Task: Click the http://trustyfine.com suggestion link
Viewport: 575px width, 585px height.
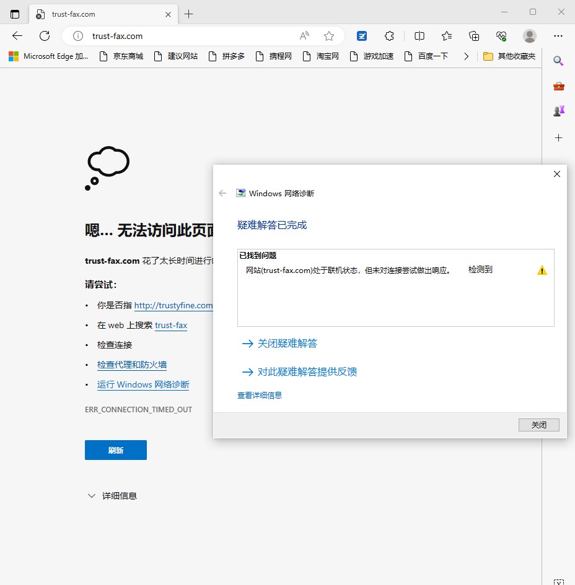Action: click(173, 305)
